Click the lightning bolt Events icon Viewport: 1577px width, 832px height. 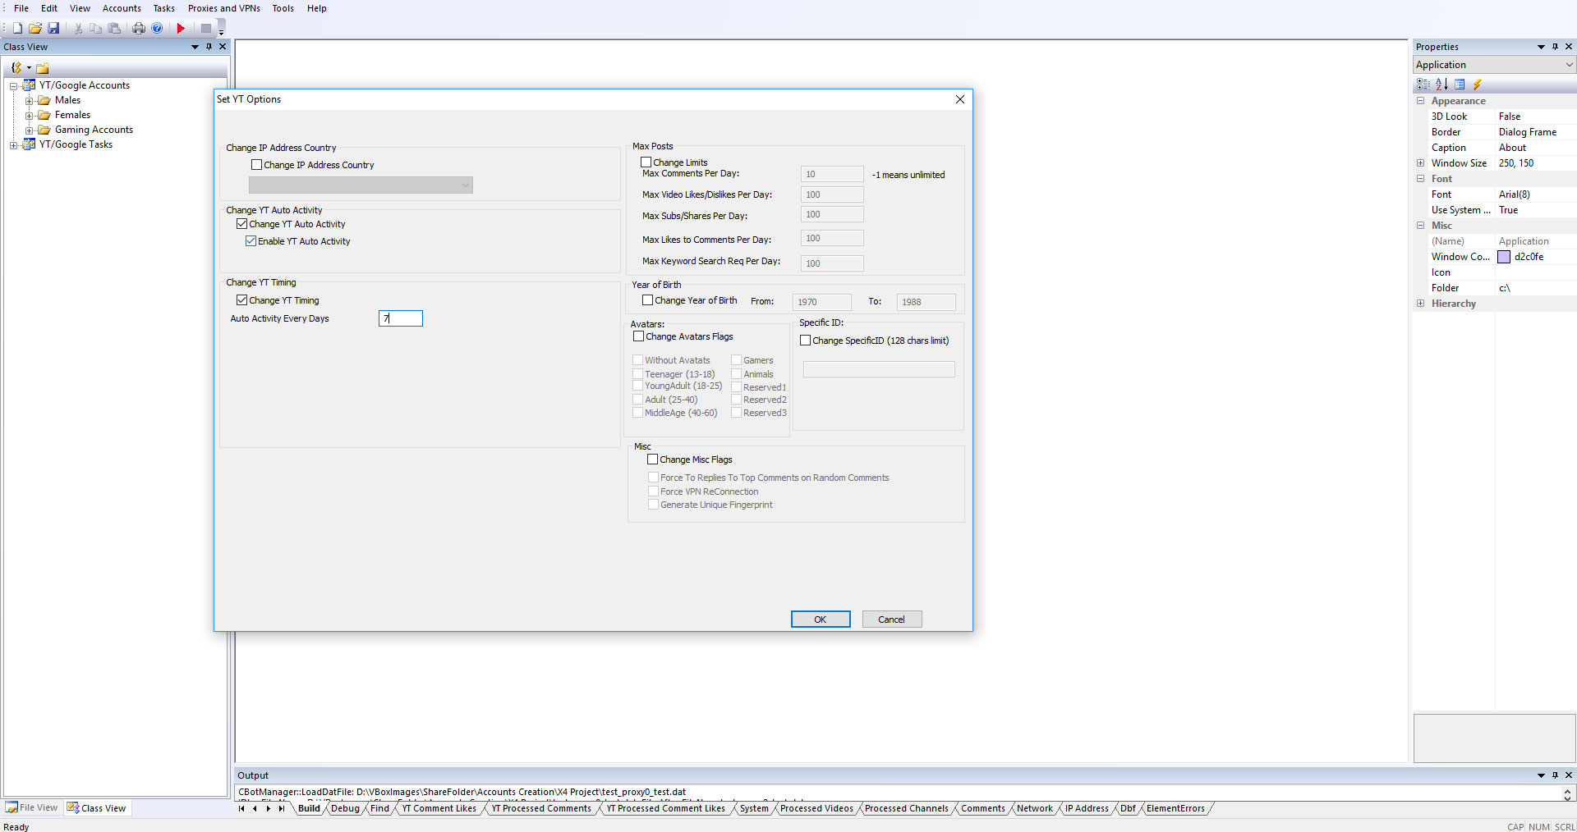point(1477,85)
